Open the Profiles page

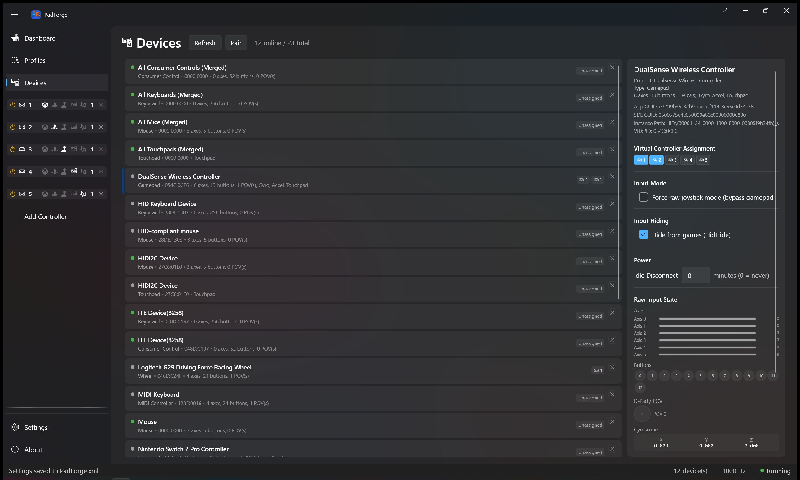57,60
